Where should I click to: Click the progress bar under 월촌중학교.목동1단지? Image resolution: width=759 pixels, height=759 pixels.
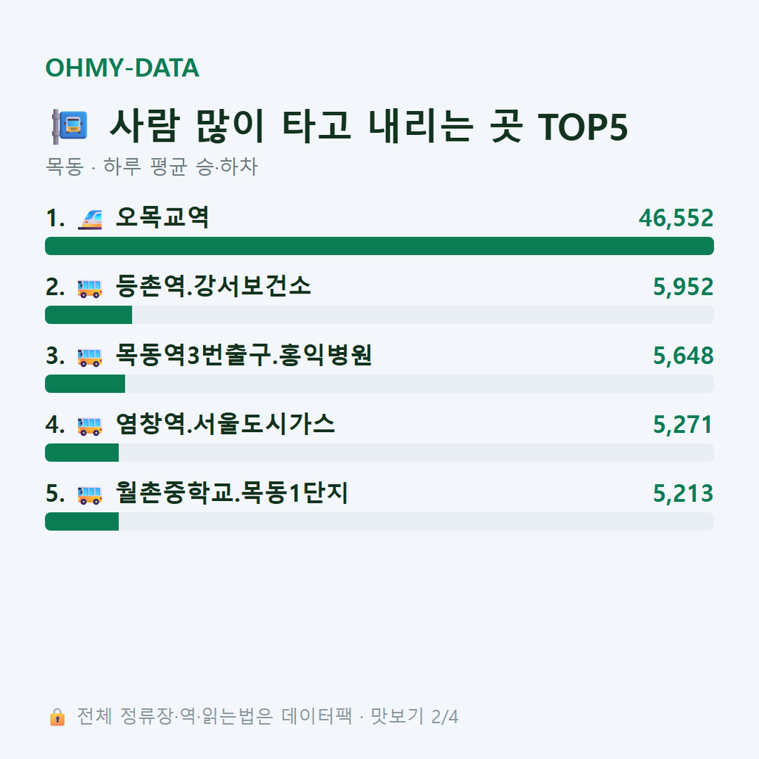pos(379,521)
